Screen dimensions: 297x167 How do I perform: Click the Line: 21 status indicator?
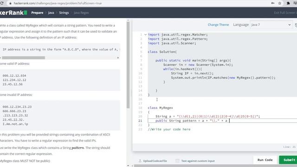click(x=290, y=147)
